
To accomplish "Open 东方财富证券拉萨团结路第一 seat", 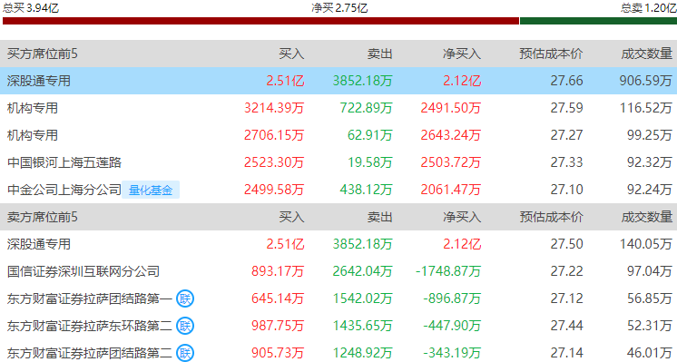I will [x=90, y=298].
